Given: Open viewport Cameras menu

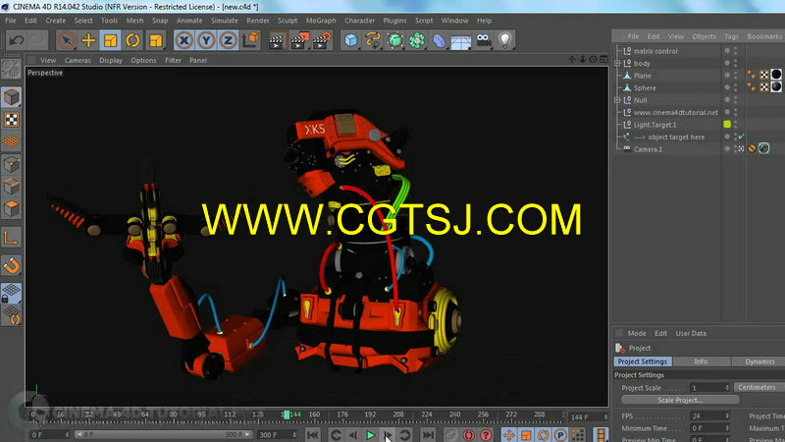Looking at the screenshot, I should click(x=78, y=60).
